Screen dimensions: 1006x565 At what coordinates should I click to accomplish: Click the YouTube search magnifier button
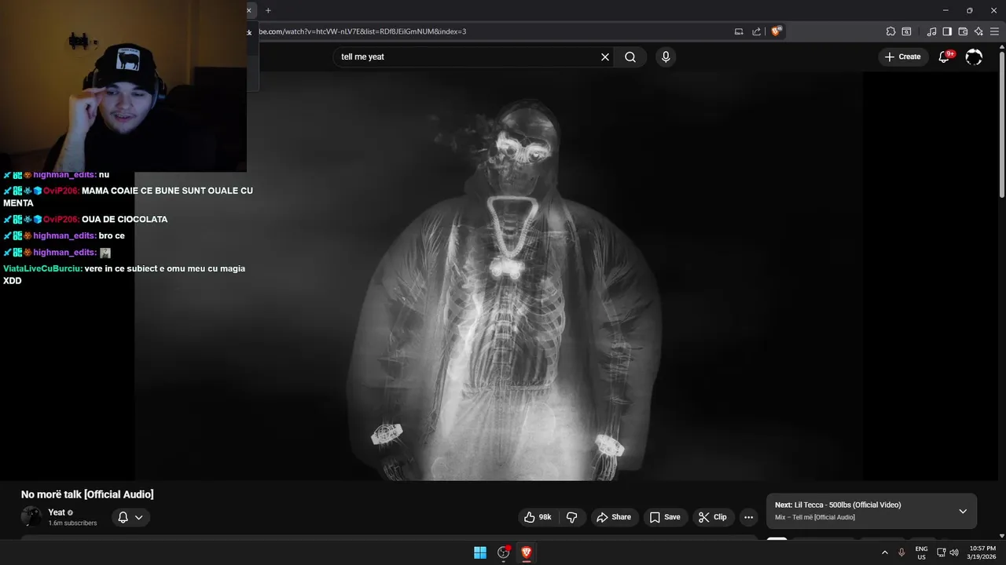tap(630, 56)
